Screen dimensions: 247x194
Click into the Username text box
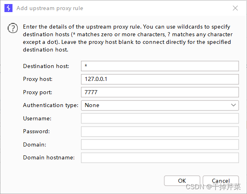click(x=160, y=118)
